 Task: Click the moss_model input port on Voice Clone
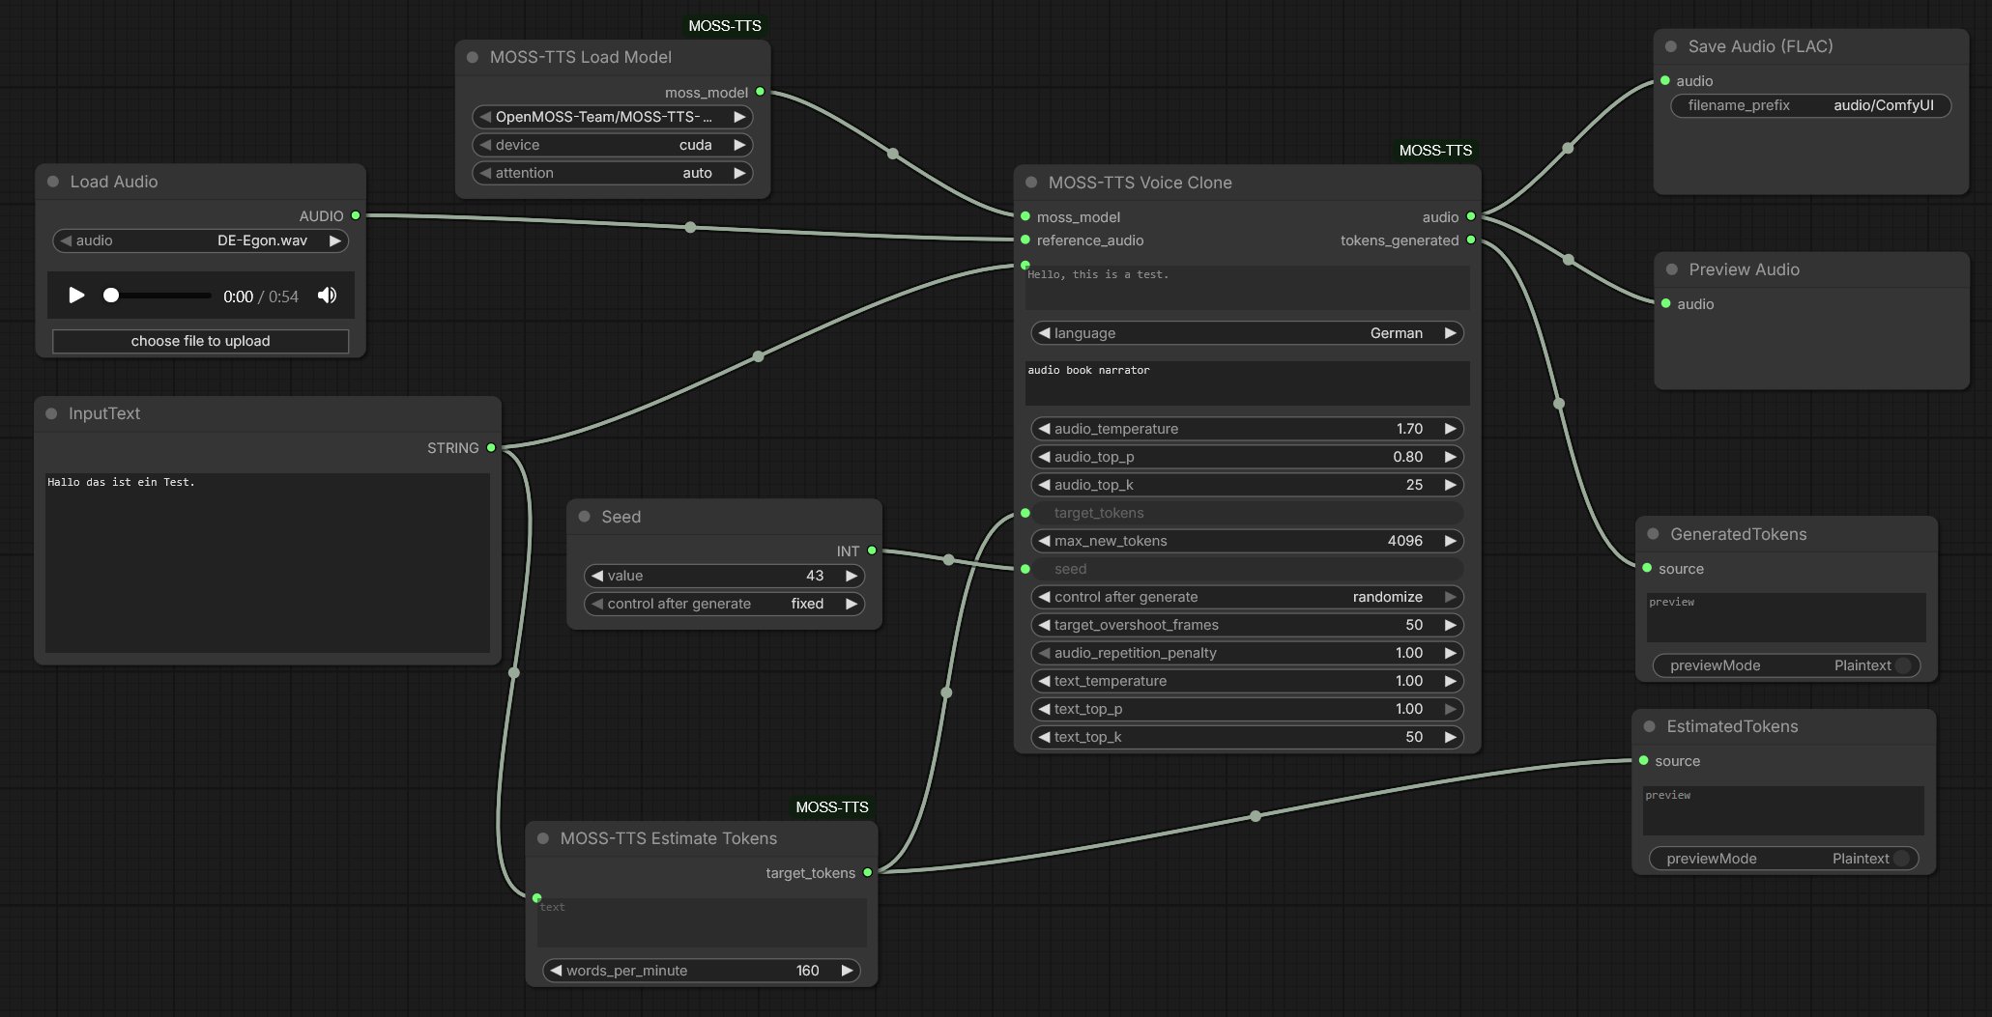pos(1025,216)
